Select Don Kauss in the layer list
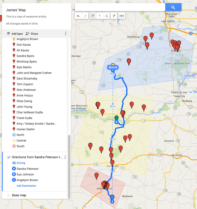 (24, 45)
